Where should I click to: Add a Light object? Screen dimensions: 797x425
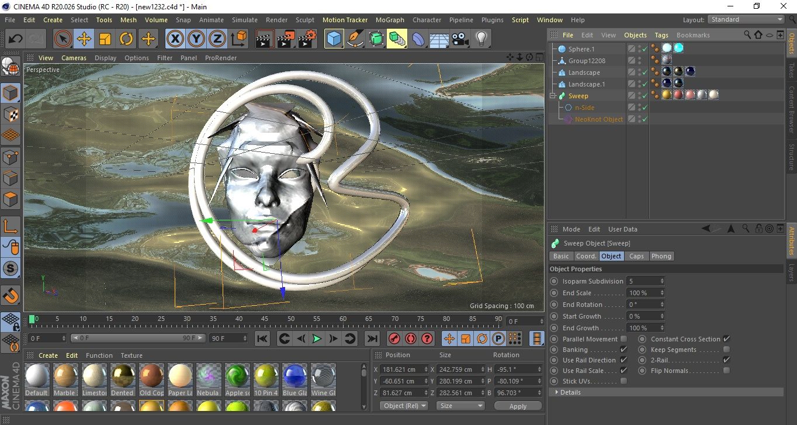[481, 39]
